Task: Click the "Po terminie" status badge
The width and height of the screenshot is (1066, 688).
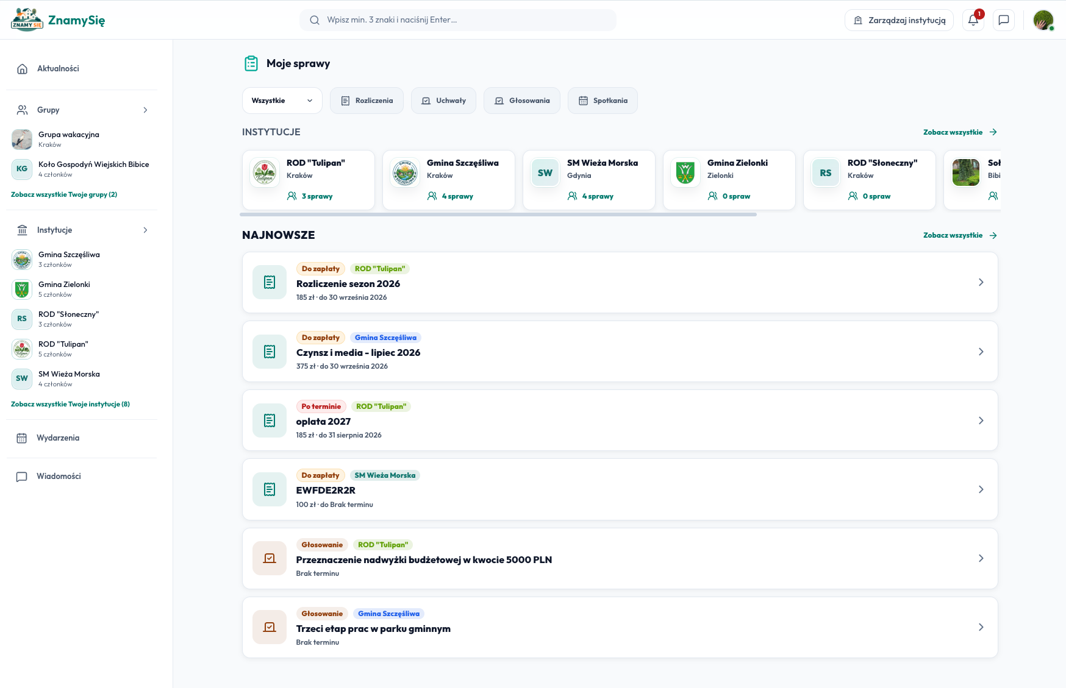Action: pos(321,406)
